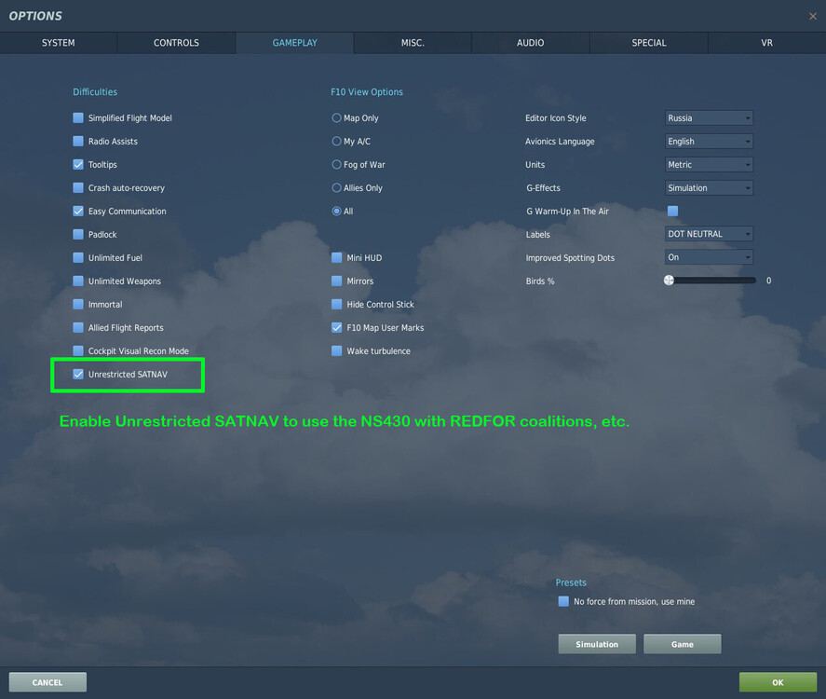Check Hide Control Stick
Viewport: 826px width, 699px height.
[x=336, y=304]
